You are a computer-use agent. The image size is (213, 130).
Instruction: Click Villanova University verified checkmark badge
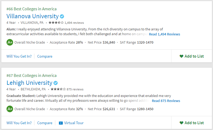pyautogui.click(x=62, y=16)
